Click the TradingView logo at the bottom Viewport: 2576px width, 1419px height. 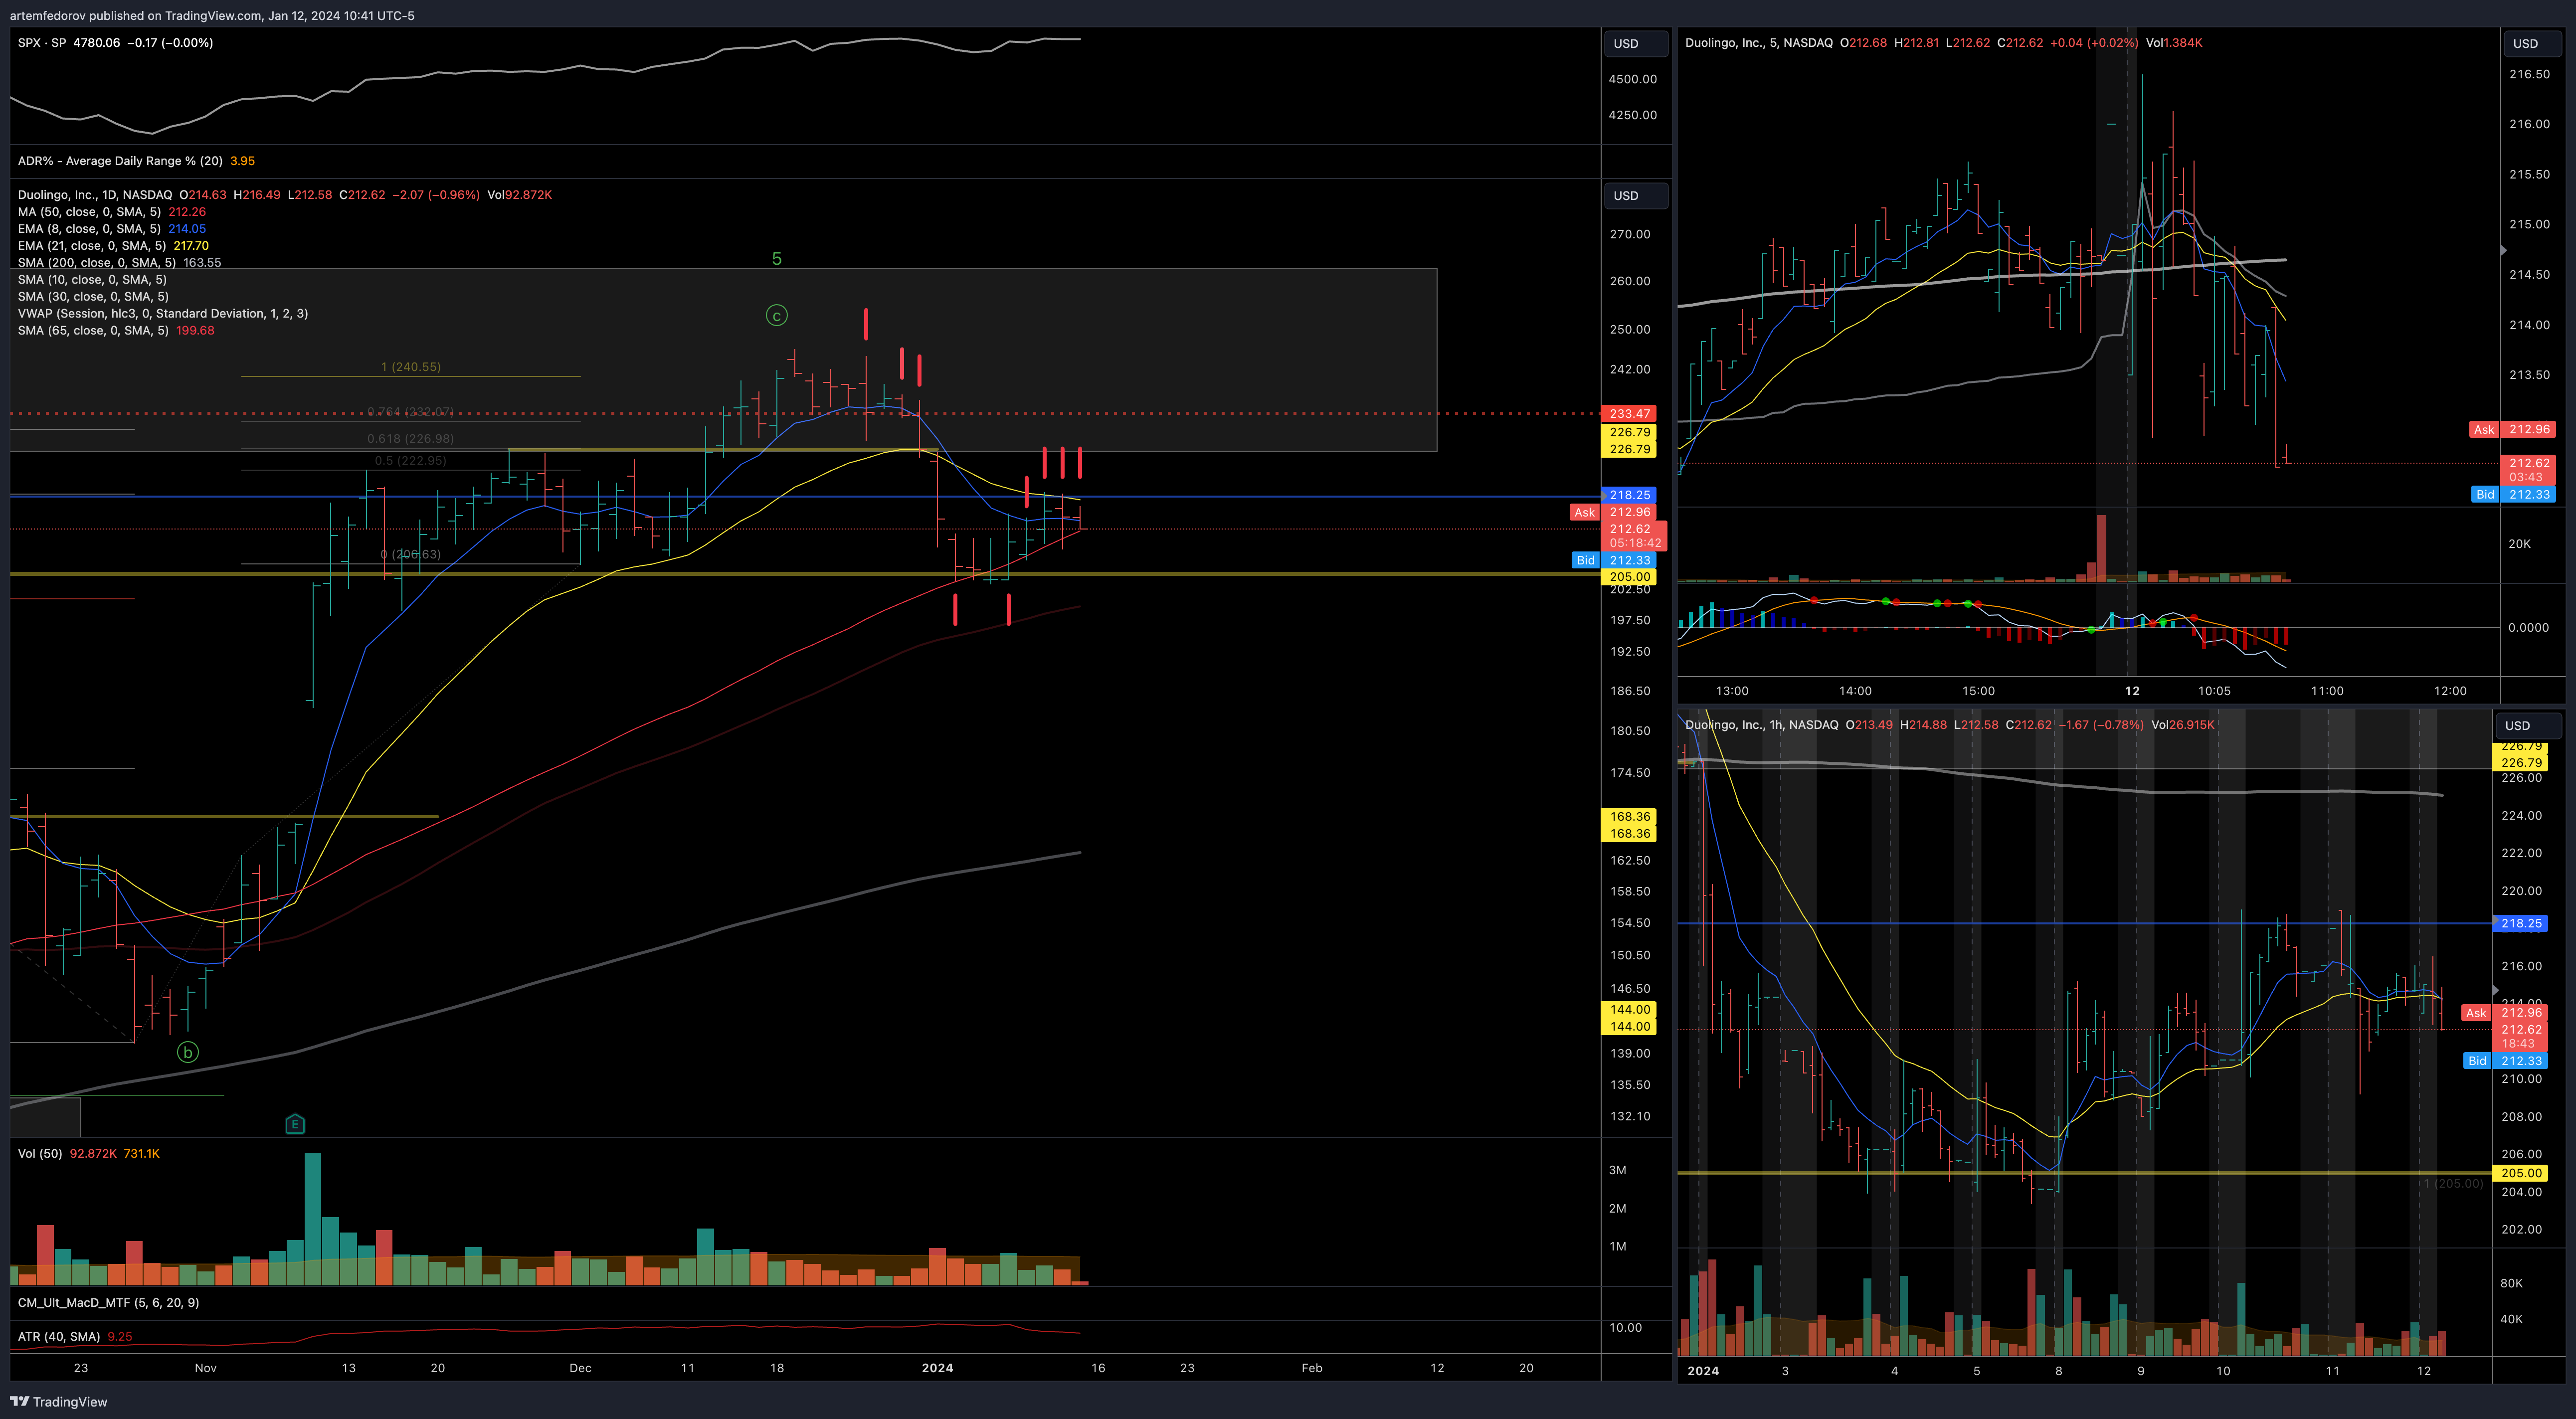pos(58,1401)
